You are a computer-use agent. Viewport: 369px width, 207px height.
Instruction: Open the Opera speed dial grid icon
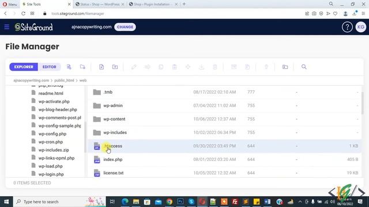point(32,14)
